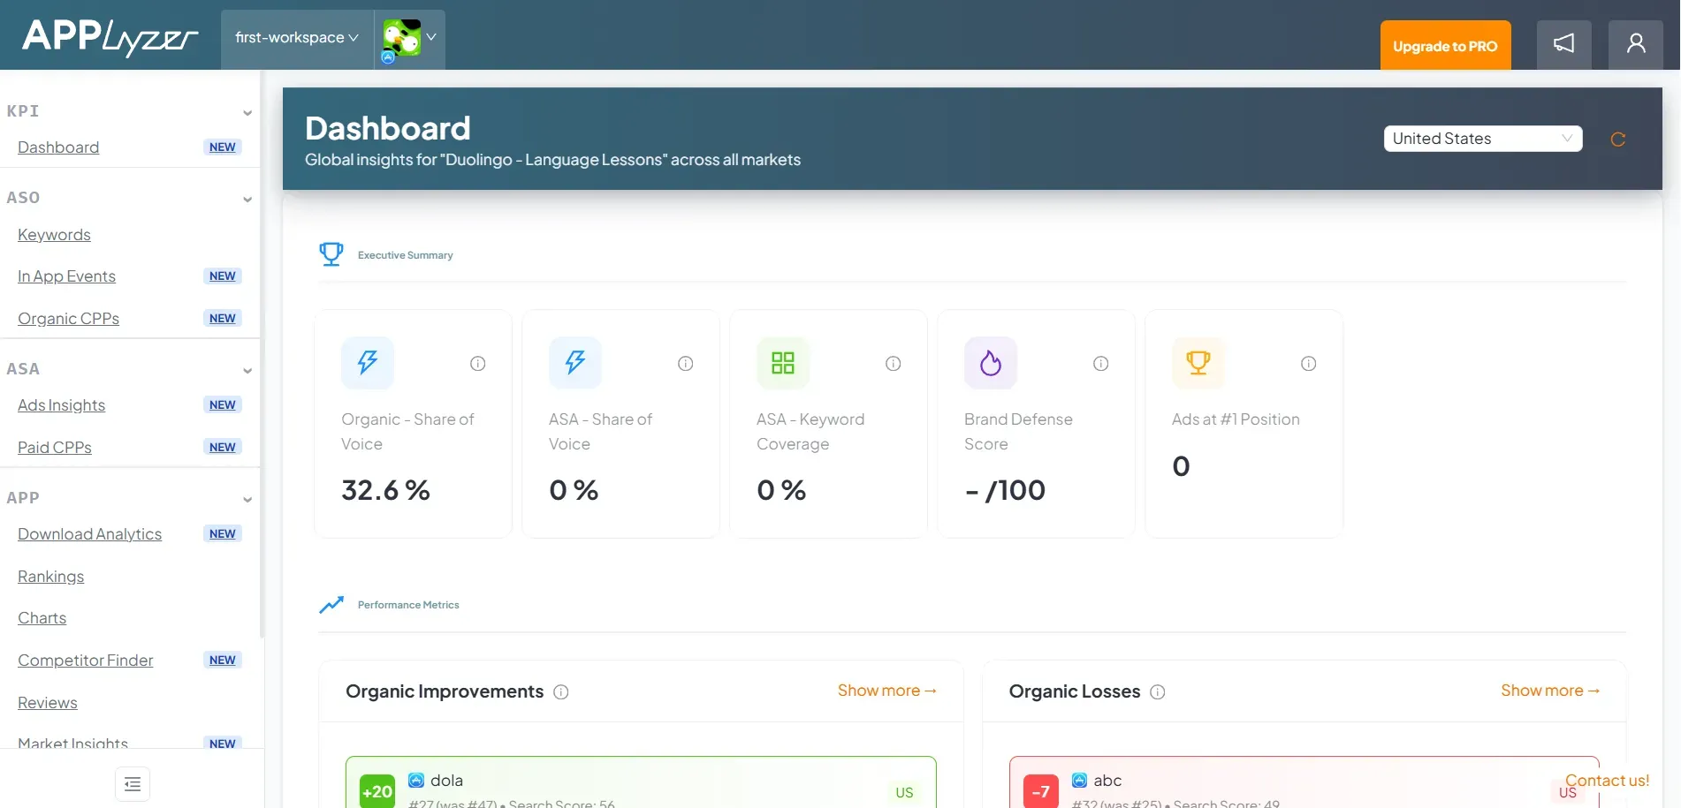Click Show more for Organic Improvements
The height and width of the screenshot is (808, 1681).
point(886,690)
